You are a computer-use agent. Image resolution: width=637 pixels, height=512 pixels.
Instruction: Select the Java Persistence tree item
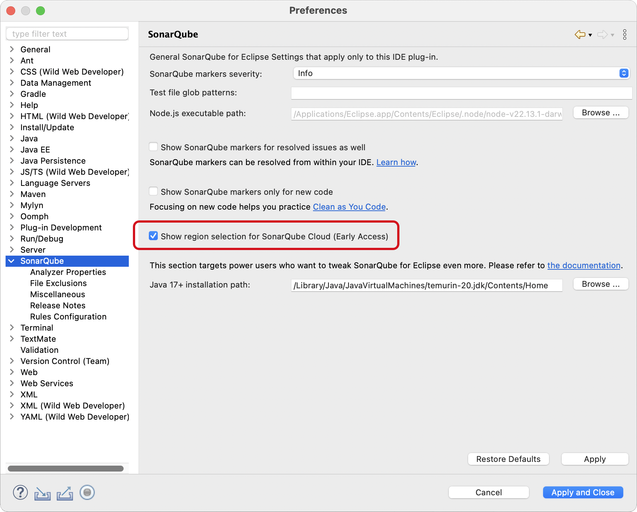(x=53, y=161)
